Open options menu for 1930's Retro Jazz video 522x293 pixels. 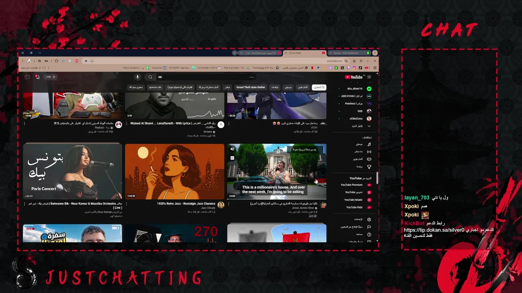pyautogui.click(x=126, y=204)
